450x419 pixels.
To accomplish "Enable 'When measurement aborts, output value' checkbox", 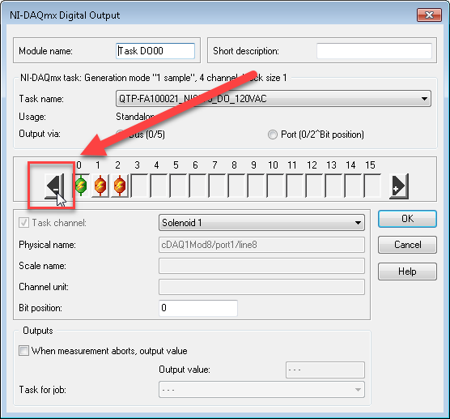I will tap(23, 351).
